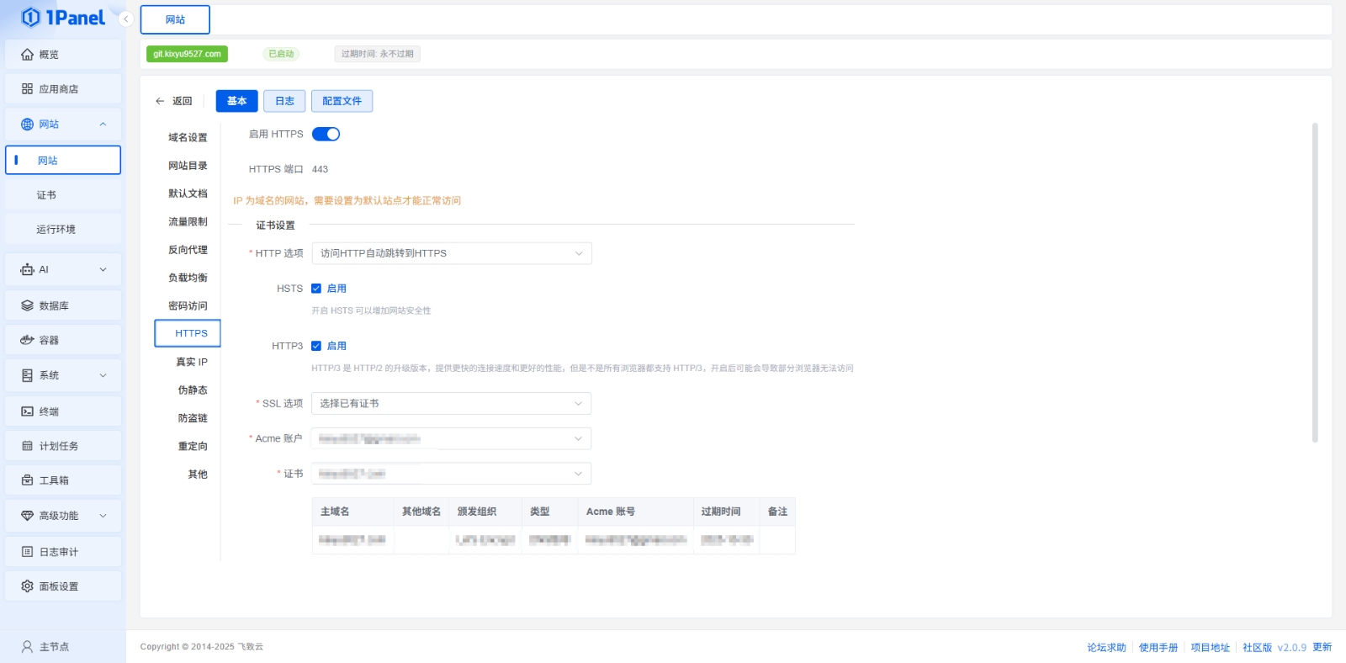The height and width of the screenshot is (663, 1346).
Task: Expand the Acme account dropdown
Action: coord(452,439)
